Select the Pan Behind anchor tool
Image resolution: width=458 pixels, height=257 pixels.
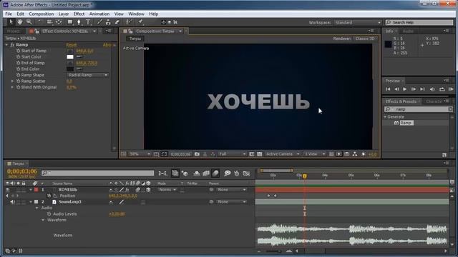click(59, 22)
